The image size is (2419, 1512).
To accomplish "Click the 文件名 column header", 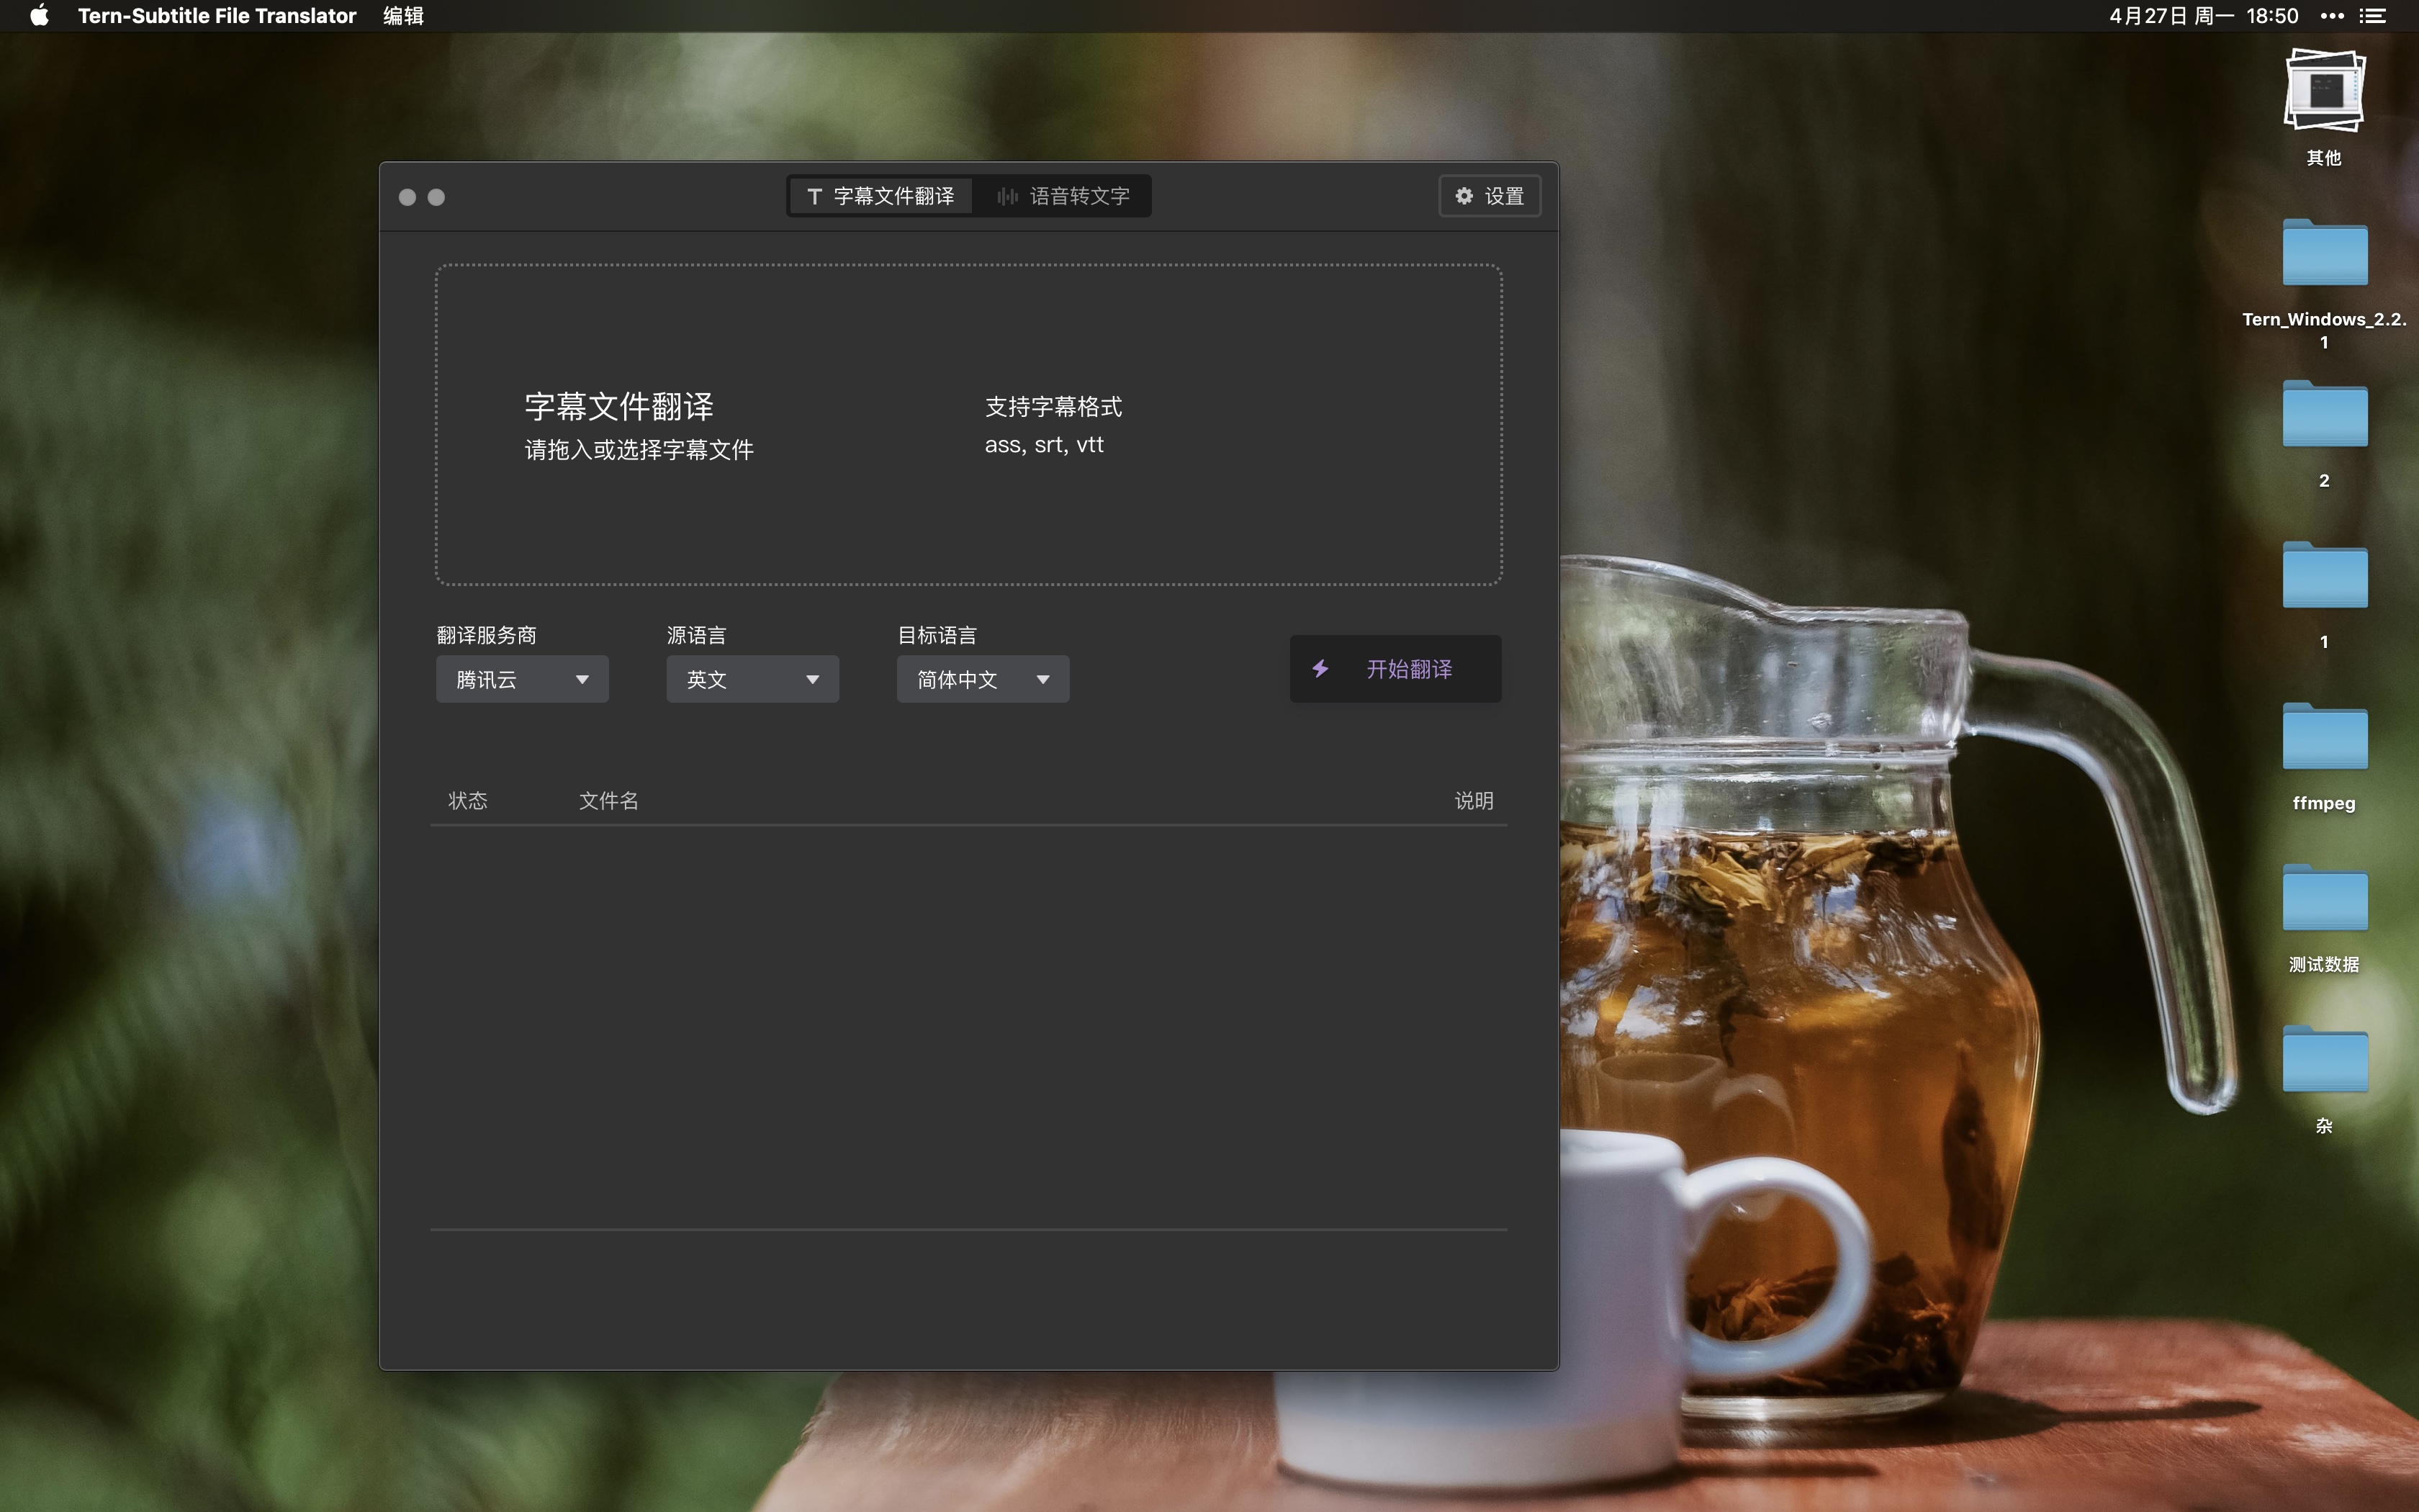I will coord(608,801).
